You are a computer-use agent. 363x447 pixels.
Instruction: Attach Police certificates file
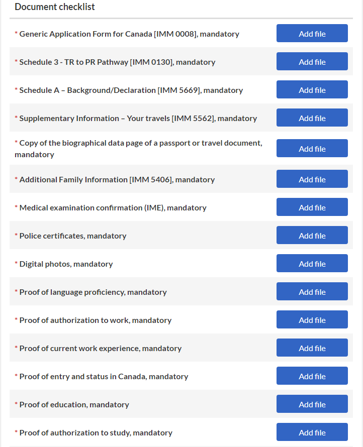[x=312, y=236]
